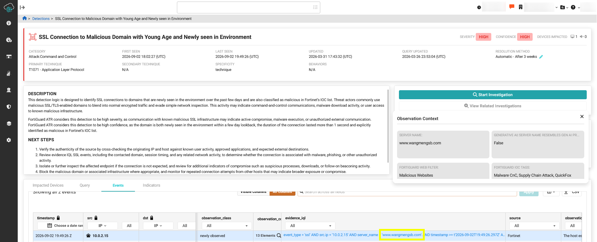The width and height of the screenshot is (597, 242).
Task: Click the Start Investigation button
Action: pyautogui.click(x=493, y=95)
